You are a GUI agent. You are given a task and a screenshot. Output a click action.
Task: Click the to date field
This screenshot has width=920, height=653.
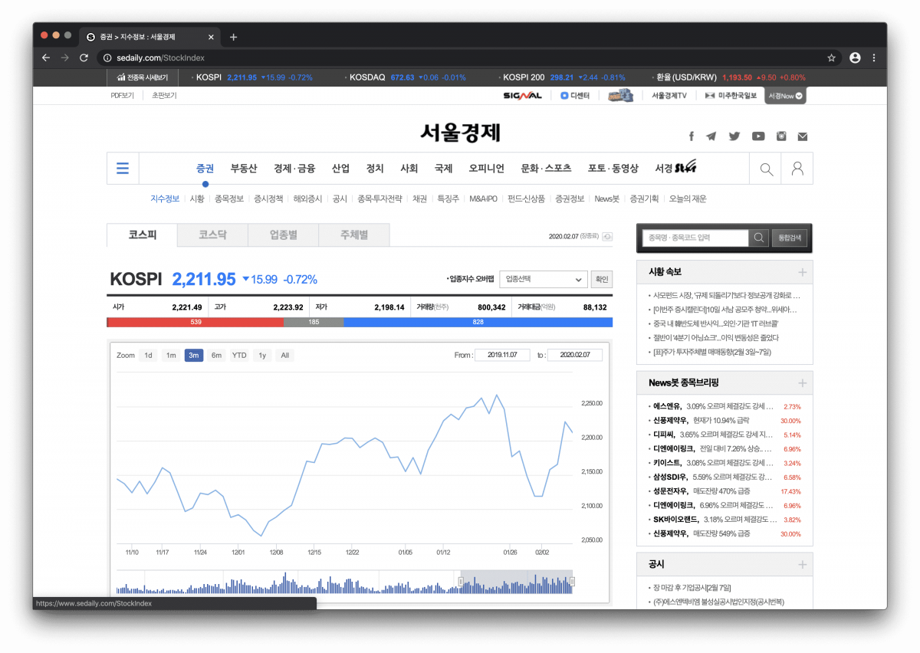click(575, 355)
